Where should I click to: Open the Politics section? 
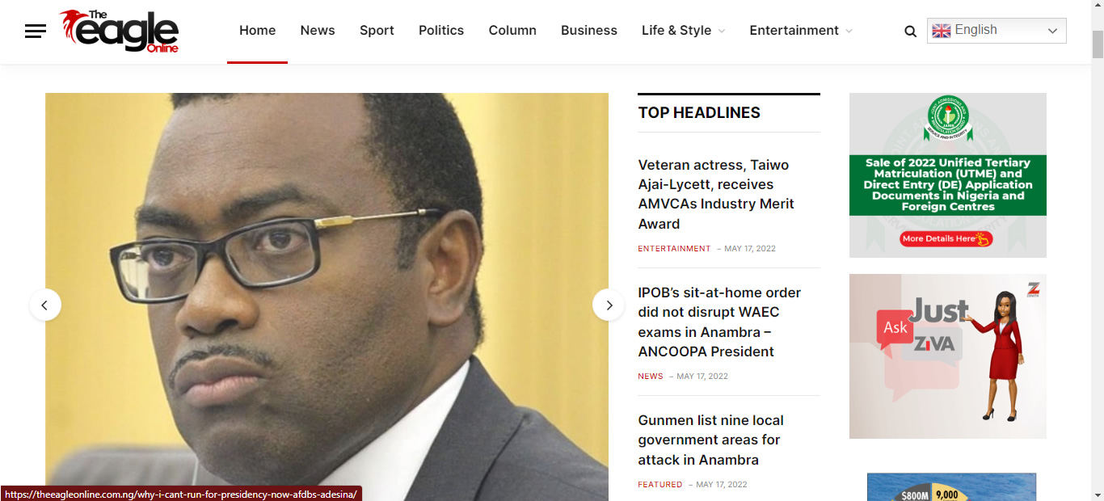pos(441,31)
